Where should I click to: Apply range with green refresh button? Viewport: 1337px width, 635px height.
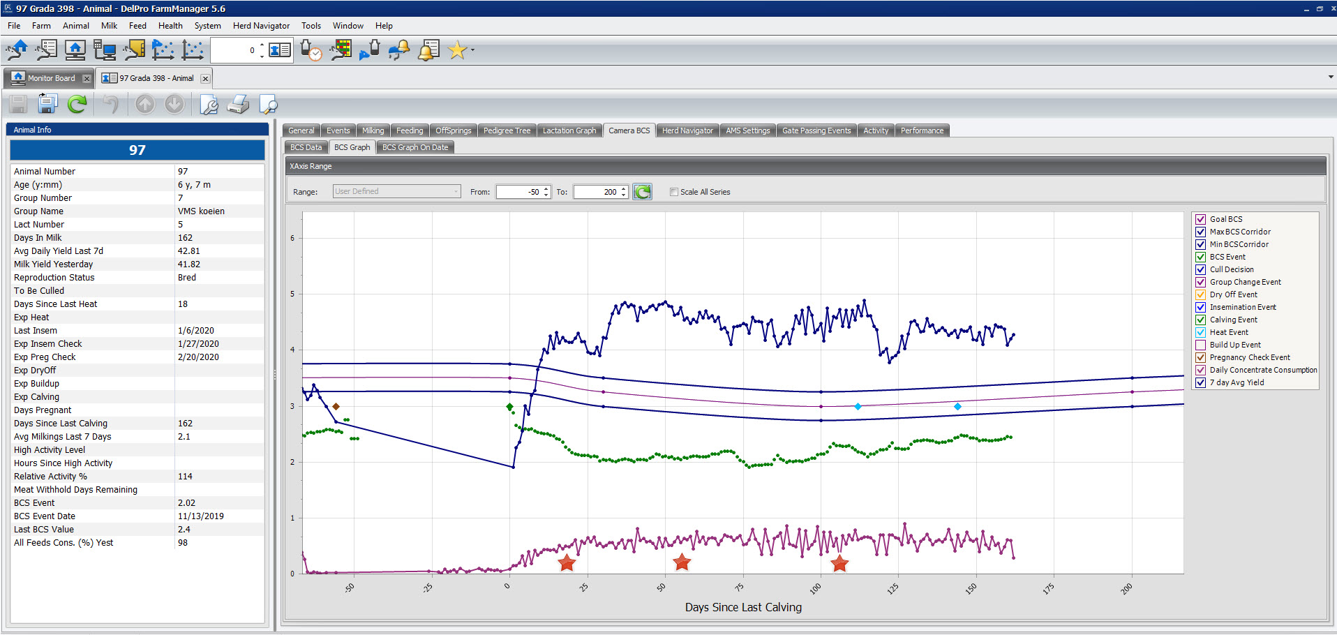pyautogui.click(x=642, y=192)
